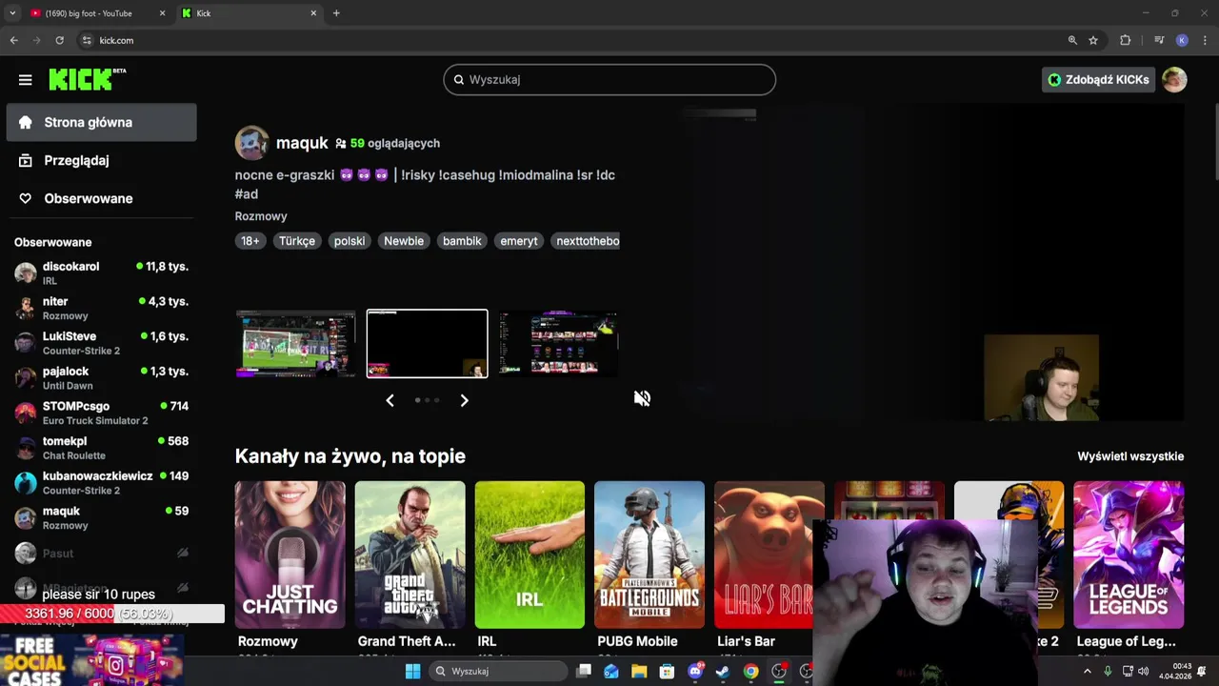The width and height of the screenshot is (1219, 686).
Task: Open File Explorer from the taskbar
Action: click(639, 671)
